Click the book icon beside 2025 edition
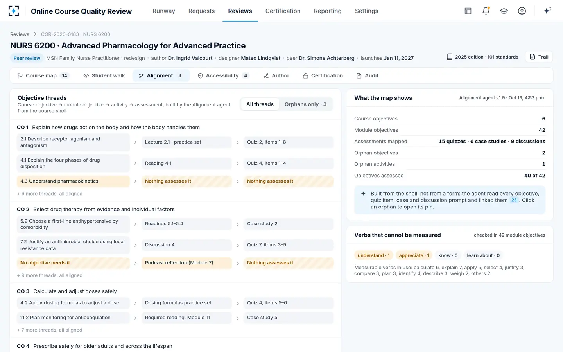The height and width of the screenshot is (352, 563). click(450, 57)
